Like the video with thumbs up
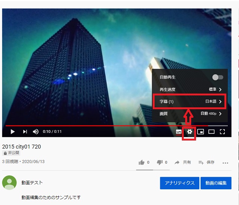Image resolution: width=239 pixels, height=205 pixels. coord(142,163)
